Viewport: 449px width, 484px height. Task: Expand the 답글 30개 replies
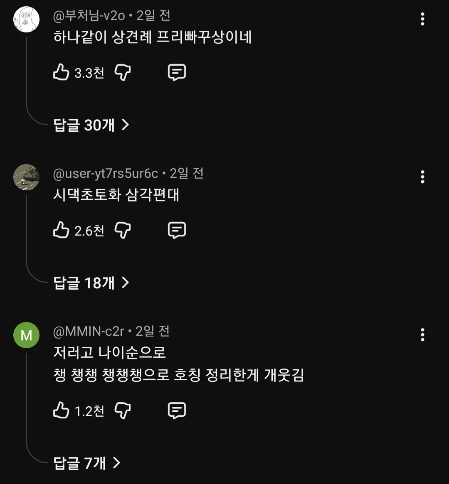pyautogui.click(x=91, y=125)
